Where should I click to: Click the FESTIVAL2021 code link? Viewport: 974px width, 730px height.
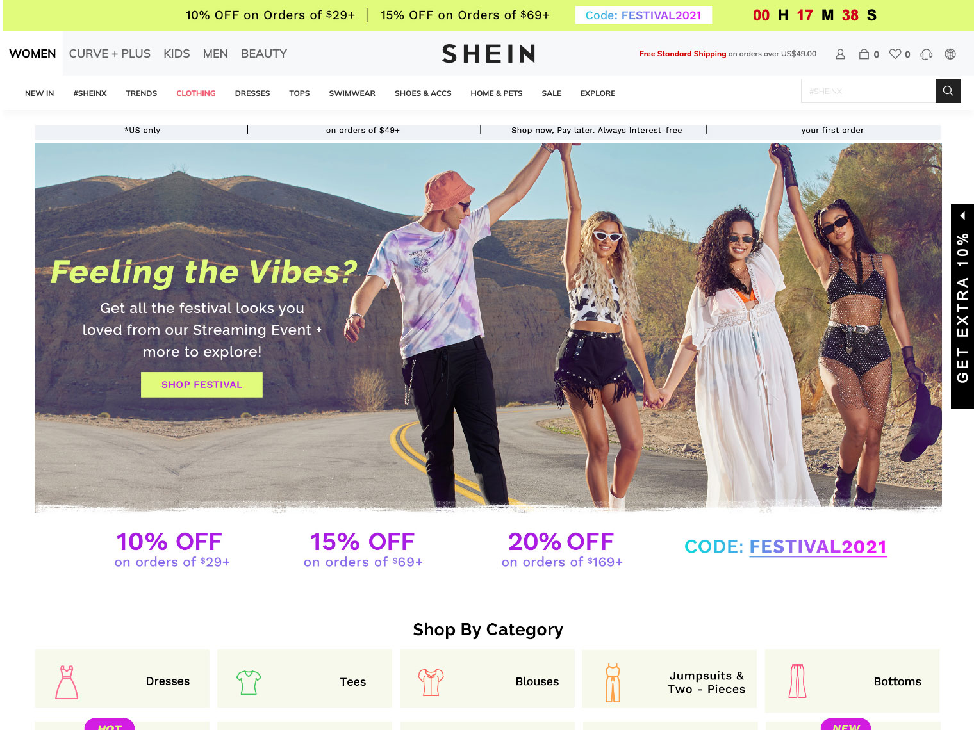click(x=818, y=547)
